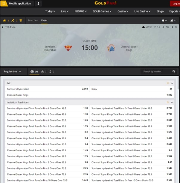The height and width of the screenshot is (183, 180).
Task: Select Chennai First 8 Overs Over 73.5
Action: [x=47, y=174]
